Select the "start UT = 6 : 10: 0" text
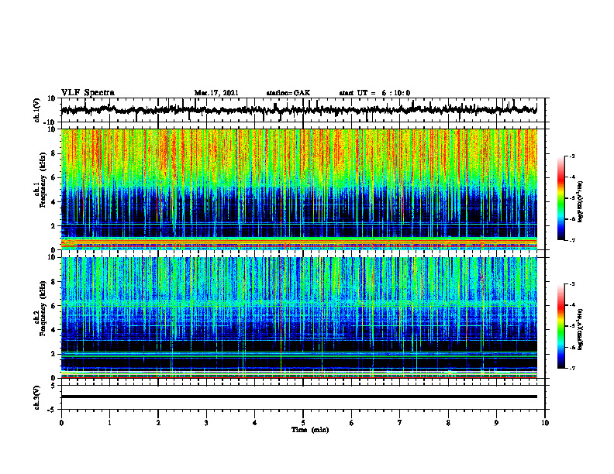This screenshot has width=614, height=474. (x=374, y=93)
